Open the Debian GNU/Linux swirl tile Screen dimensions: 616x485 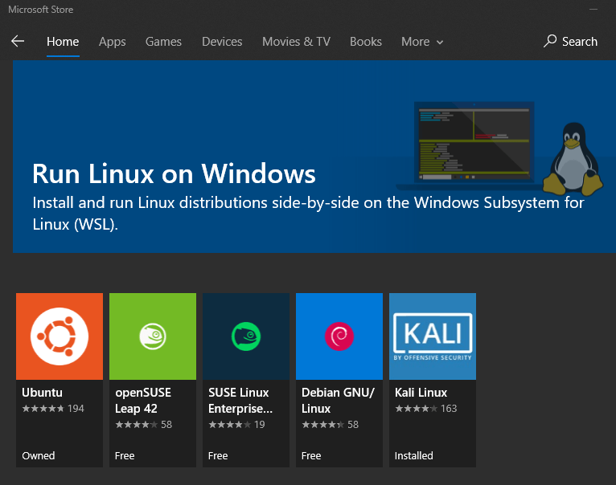(339, 336)
